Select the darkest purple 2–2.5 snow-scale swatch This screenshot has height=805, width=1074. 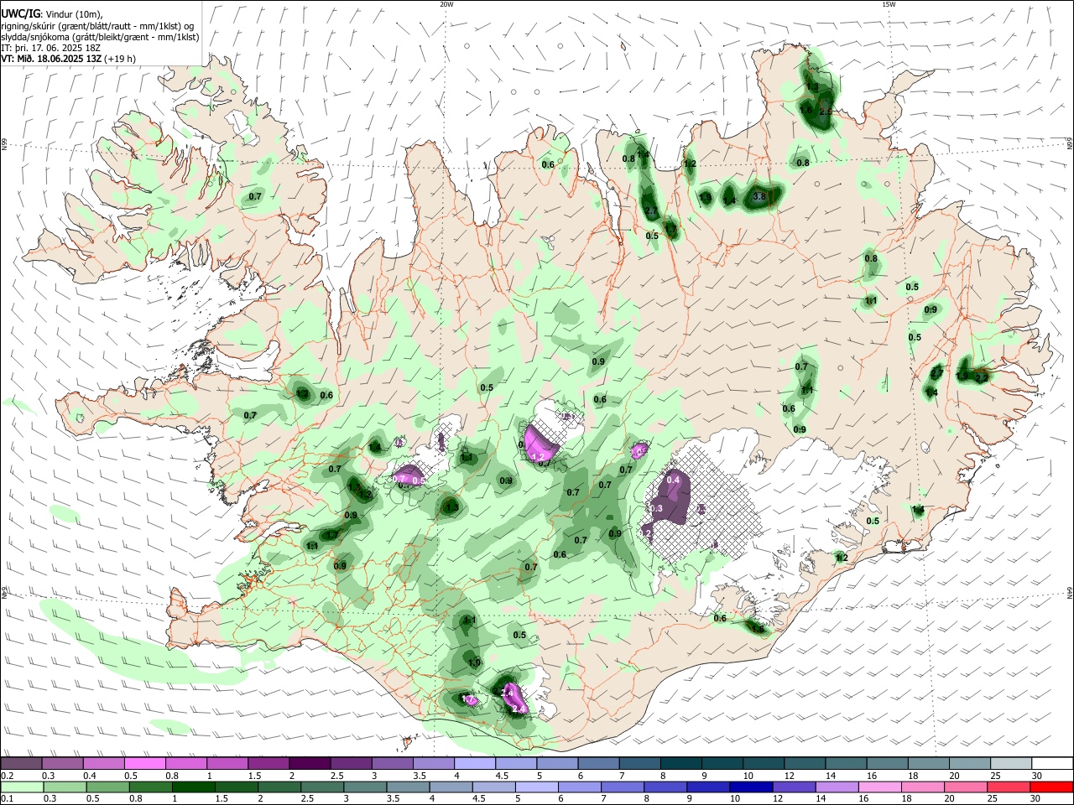(309, 763)
